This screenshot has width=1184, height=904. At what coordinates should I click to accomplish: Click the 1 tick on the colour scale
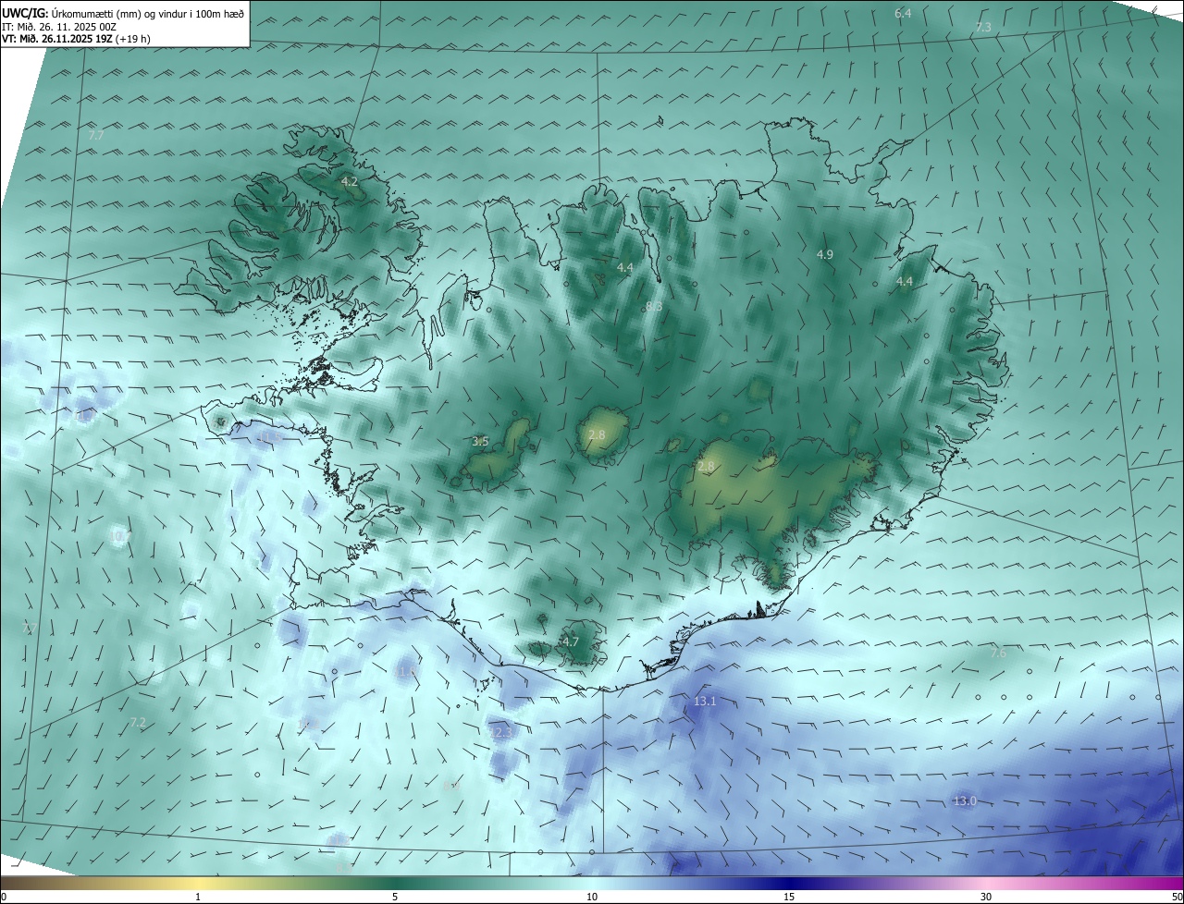click(198, 897)
